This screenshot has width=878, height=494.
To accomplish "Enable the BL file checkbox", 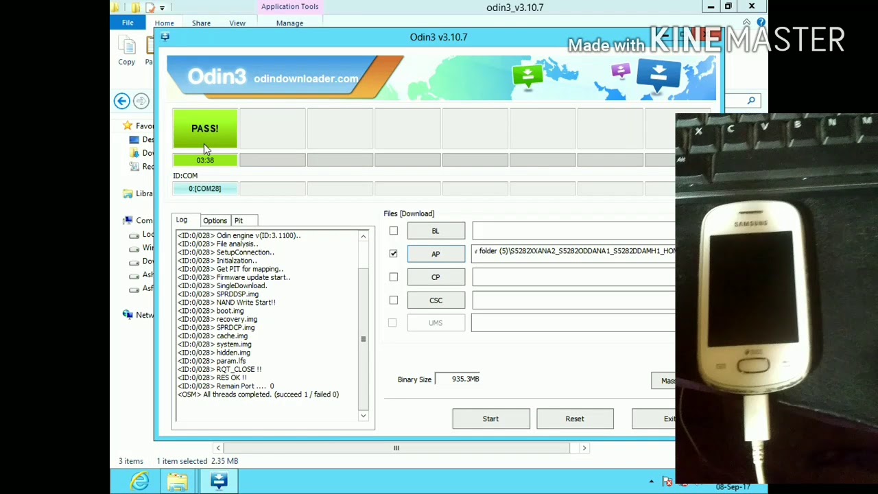I will click(x=394, y=231).
